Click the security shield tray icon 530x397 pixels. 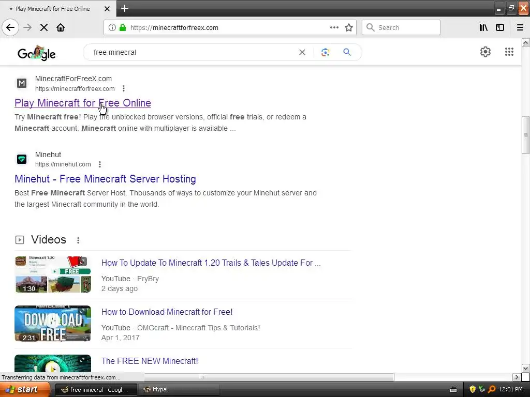[x=473, y=390]
